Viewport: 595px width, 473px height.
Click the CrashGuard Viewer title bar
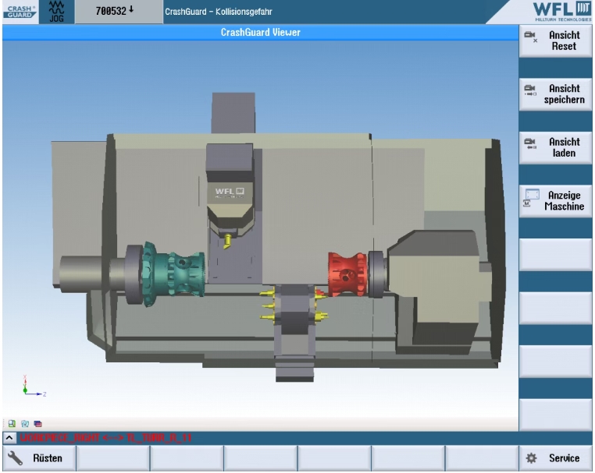(260, 33)
